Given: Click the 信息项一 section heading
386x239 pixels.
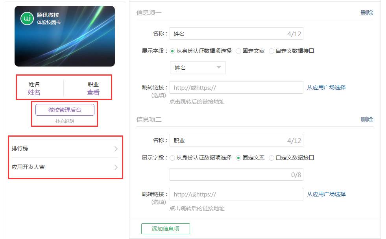Looking at the screenshot, I should pyautogui.click(x=149, y=13).
